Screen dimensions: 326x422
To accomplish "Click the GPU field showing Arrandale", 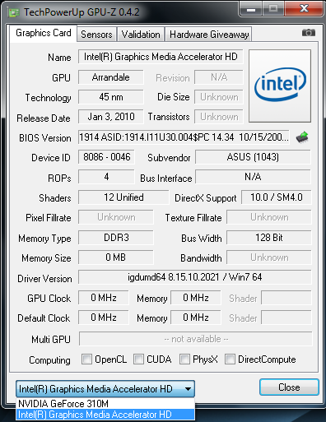I will click(111, 77).
